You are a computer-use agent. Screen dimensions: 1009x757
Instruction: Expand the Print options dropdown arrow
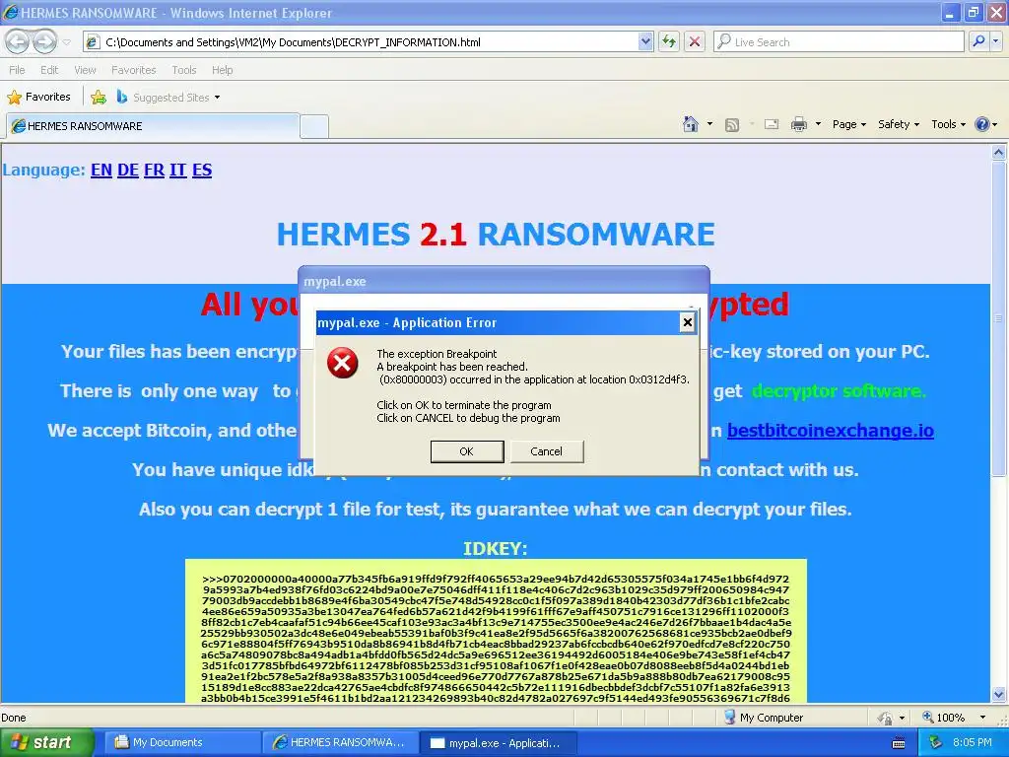pyautogui.click(x=818, y=124)
